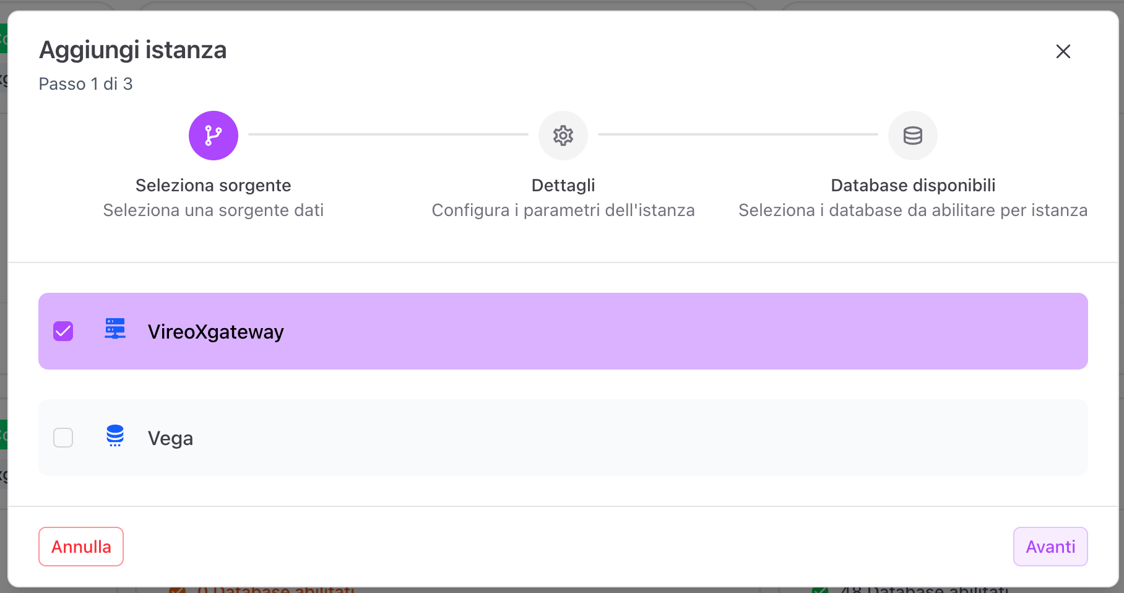The image size is (1124, 593).
Task: Uncheck the VireoXgateway checkbox
Action: pos(63,331)
